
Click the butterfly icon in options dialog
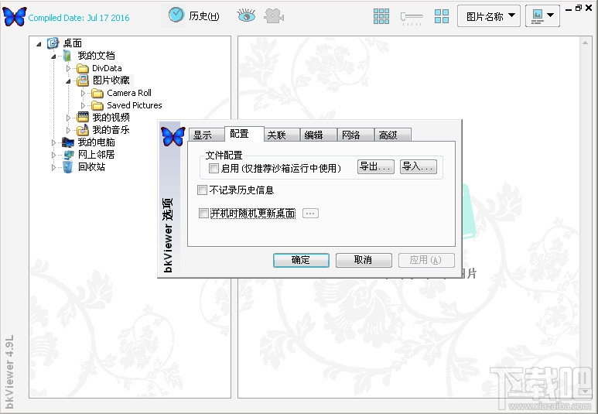pos(173,137)
